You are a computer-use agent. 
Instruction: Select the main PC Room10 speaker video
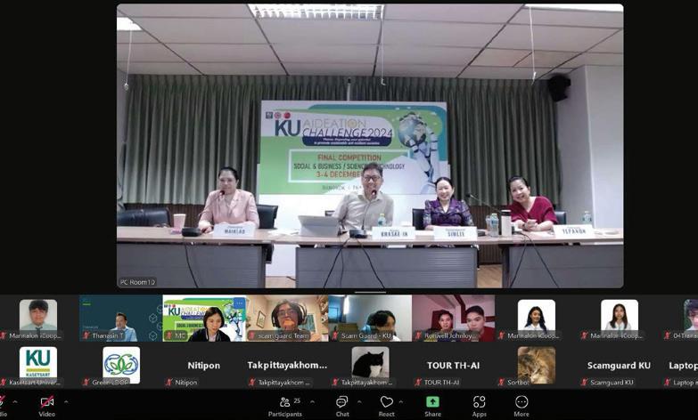coord(370,146)
